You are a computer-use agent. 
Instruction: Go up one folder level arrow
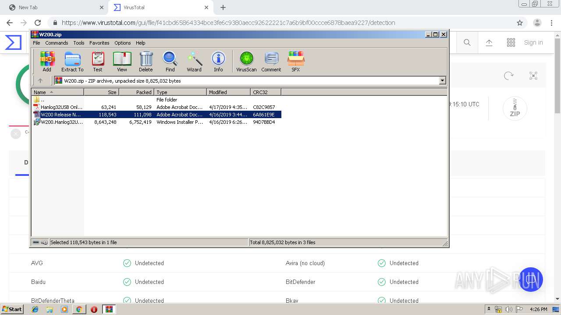click(x=40, y=80)
